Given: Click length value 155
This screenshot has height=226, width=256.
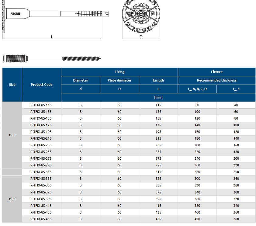Looking at the screenshot, I should click(158, 118).
